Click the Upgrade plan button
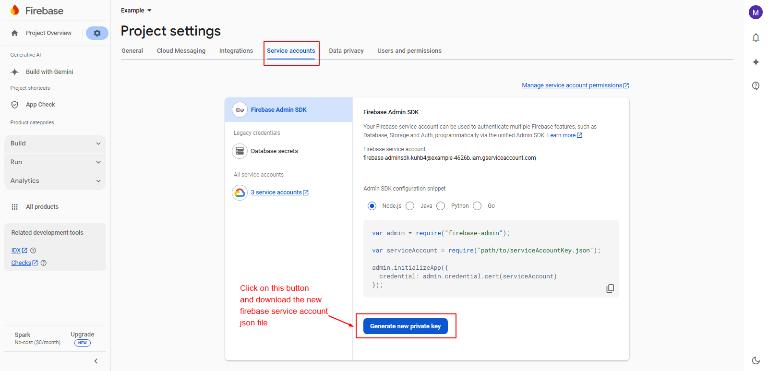Viewport: 768px width, 371px height. pos(83,338)
